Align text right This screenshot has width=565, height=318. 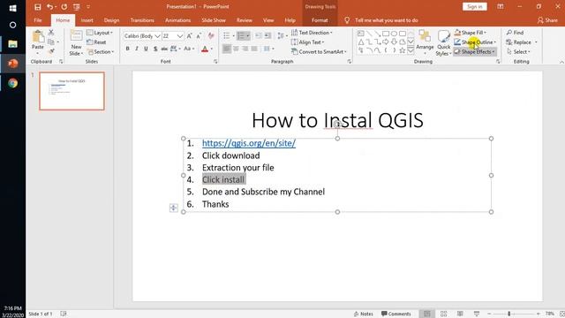245,49
